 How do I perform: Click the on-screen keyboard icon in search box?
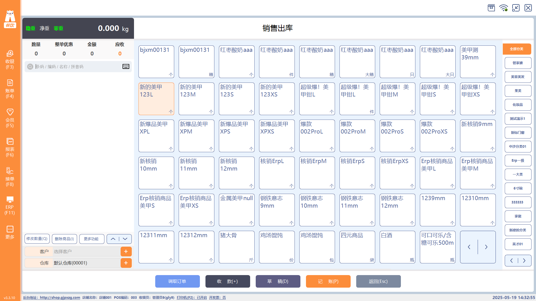click(126, 66)
